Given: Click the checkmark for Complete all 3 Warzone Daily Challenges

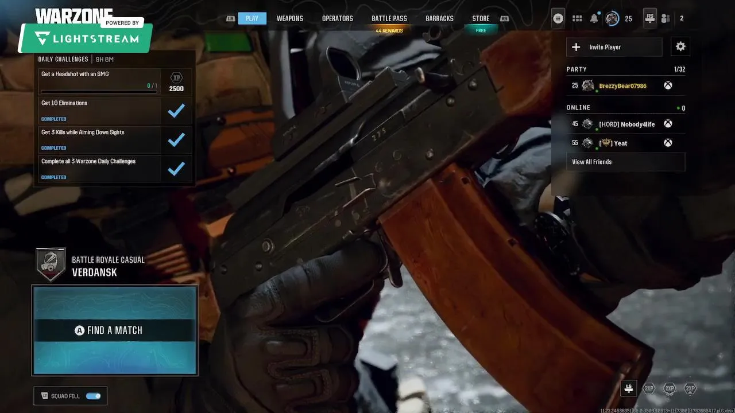Looking at the screenshot, I should tap(176, 169).
